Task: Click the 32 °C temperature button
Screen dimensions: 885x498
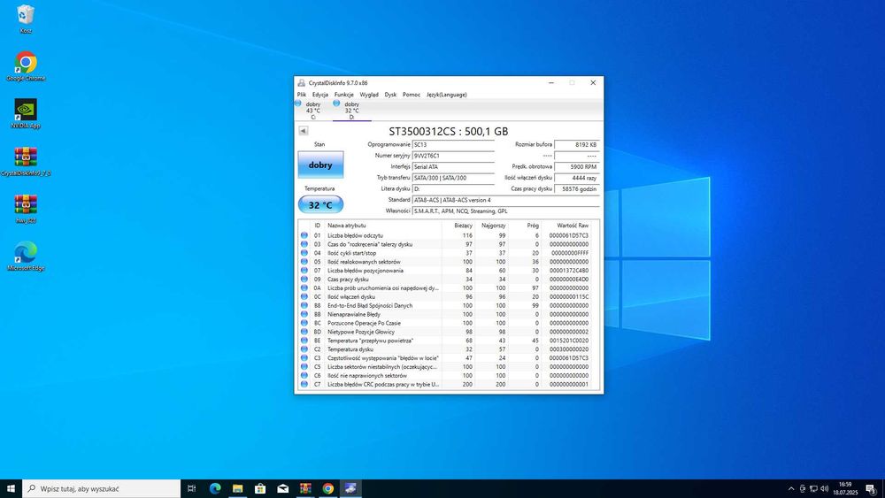Action: point(320,205)
